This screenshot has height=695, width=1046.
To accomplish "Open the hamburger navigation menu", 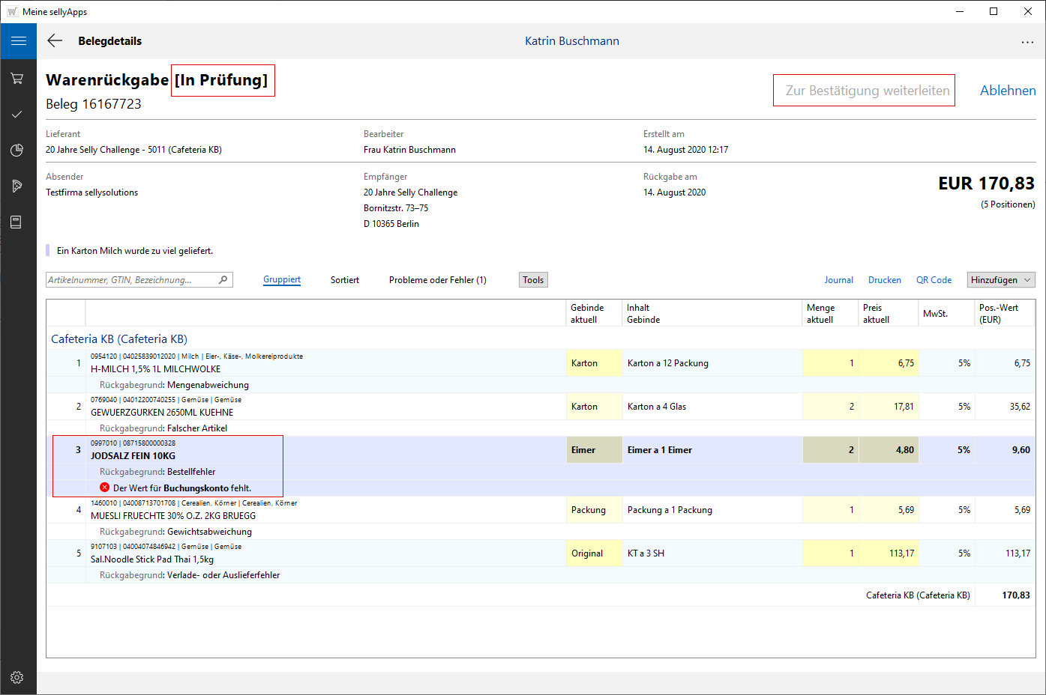I will 18,41.
